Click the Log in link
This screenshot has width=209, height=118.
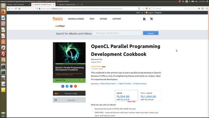pyautogui.click(x=151, y=12)
